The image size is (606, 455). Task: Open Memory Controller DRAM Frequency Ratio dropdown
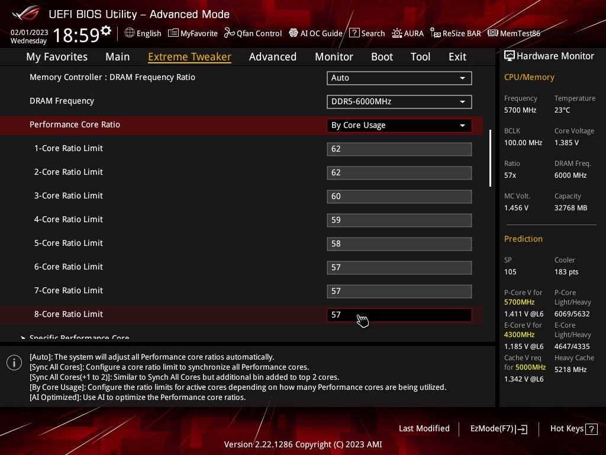(x=399, y=78)
